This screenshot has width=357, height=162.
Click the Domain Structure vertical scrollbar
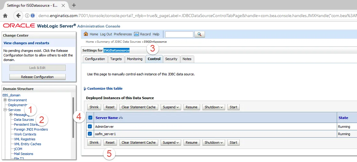73,117
